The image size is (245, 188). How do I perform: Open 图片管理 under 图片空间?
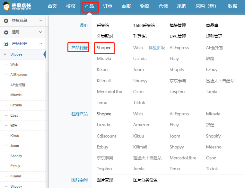105,180
